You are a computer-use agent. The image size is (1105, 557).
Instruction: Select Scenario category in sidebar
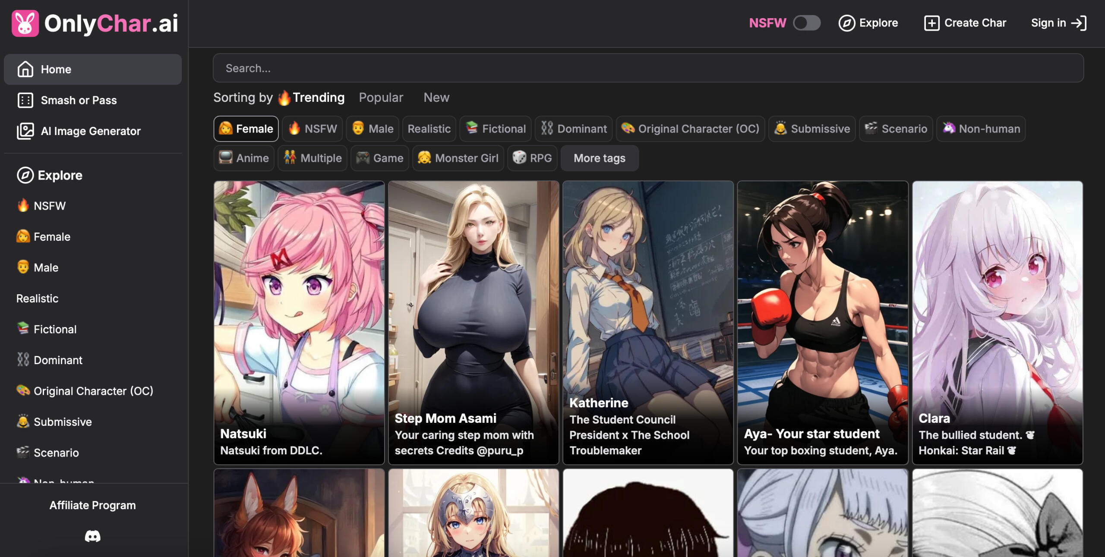[48, 453]
